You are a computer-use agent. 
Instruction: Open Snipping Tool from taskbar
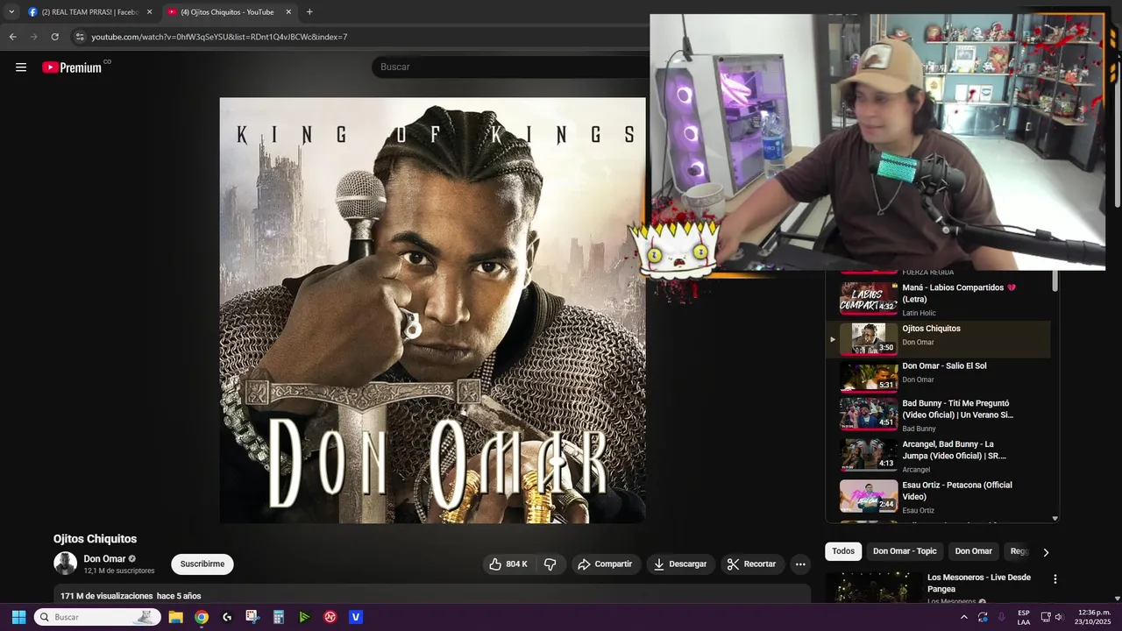coord(252,617)
